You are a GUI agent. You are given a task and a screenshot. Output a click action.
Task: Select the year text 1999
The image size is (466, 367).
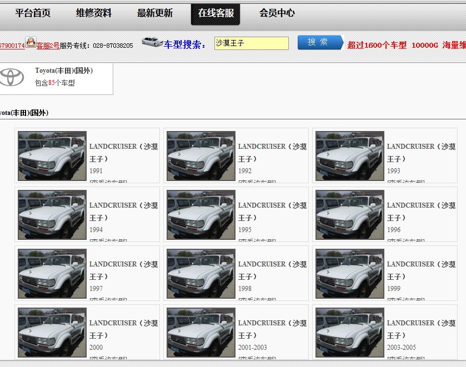(x=394, y=289)
